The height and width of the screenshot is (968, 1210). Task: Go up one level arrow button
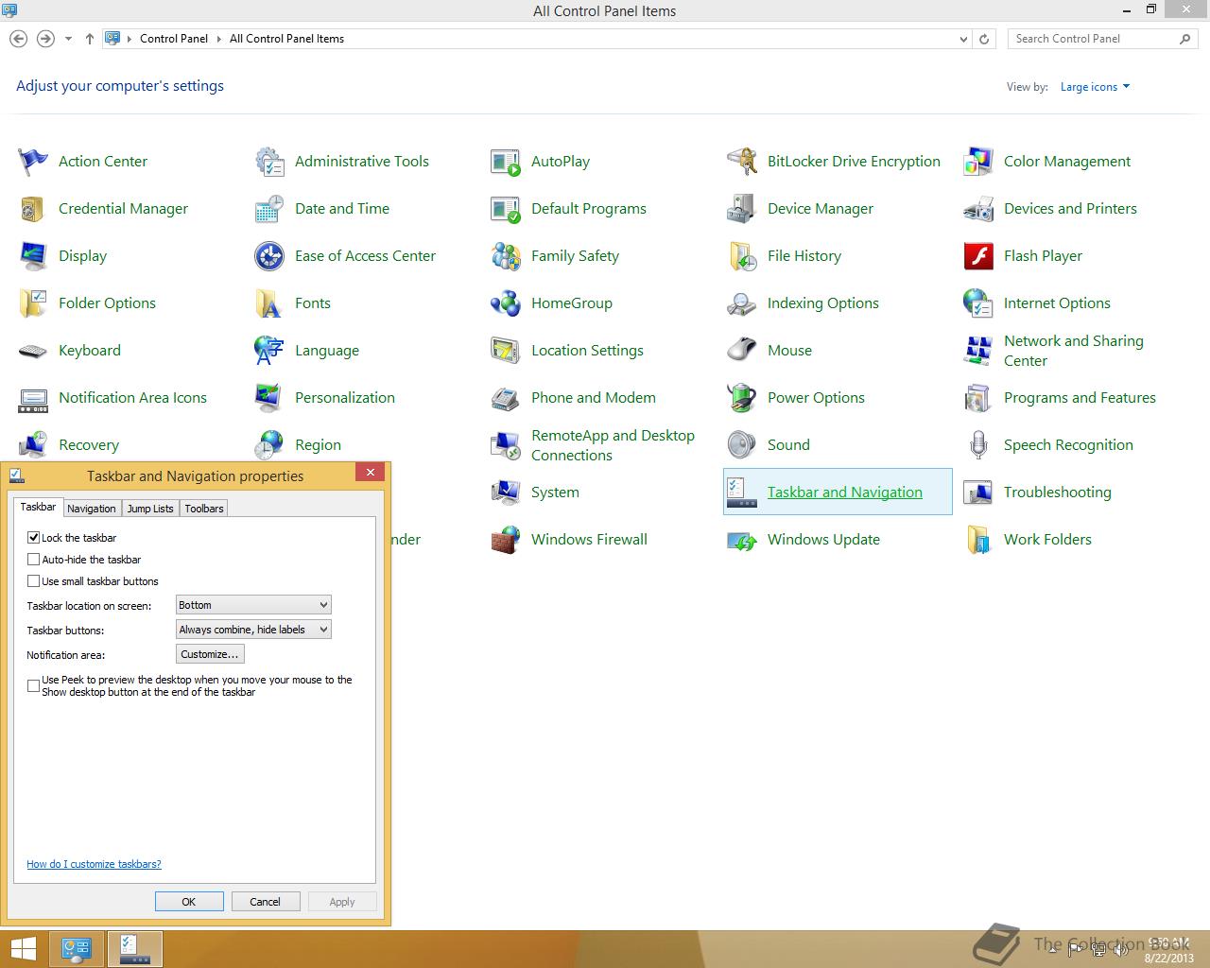click(x=90, y=39)
